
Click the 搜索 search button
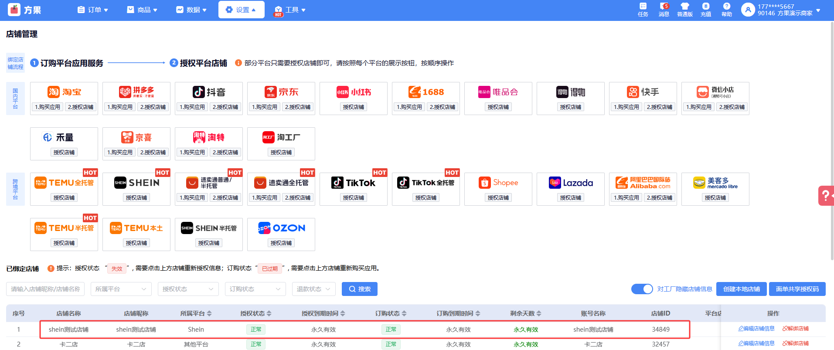(359, 289)
